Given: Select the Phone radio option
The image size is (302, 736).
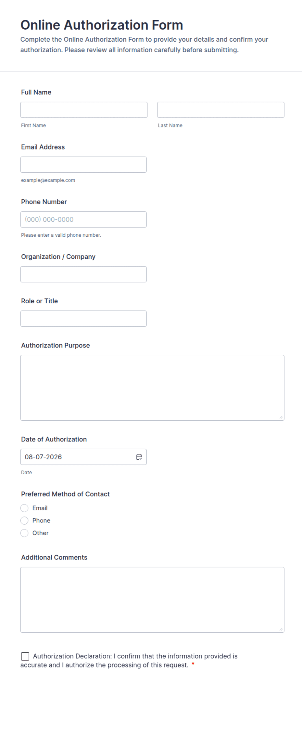Looking at the screenshot, I should (24, 520).
